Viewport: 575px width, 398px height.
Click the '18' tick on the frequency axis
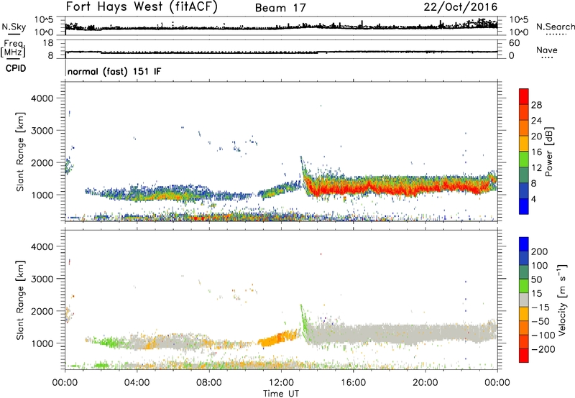point(48,43)
